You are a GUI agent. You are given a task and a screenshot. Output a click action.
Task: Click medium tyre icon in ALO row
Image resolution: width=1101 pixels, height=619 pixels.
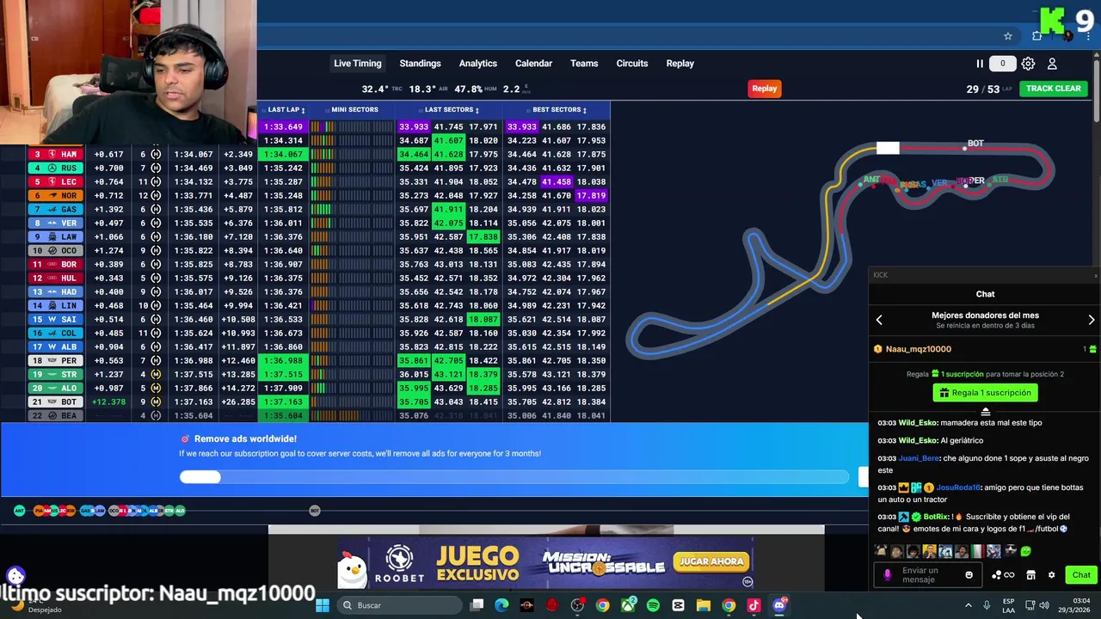[x=156, y=388]
